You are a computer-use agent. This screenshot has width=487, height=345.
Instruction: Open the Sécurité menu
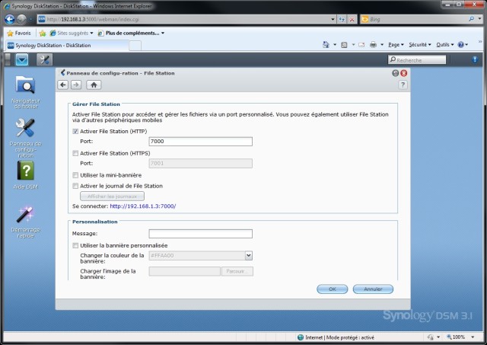click(x=420, y=45)
